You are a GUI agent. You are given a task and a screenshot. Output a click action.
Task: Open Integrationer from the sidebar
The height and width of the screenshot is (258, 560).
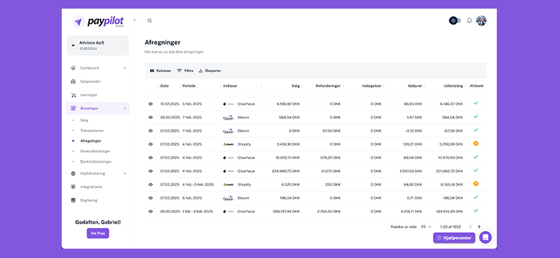91,187
